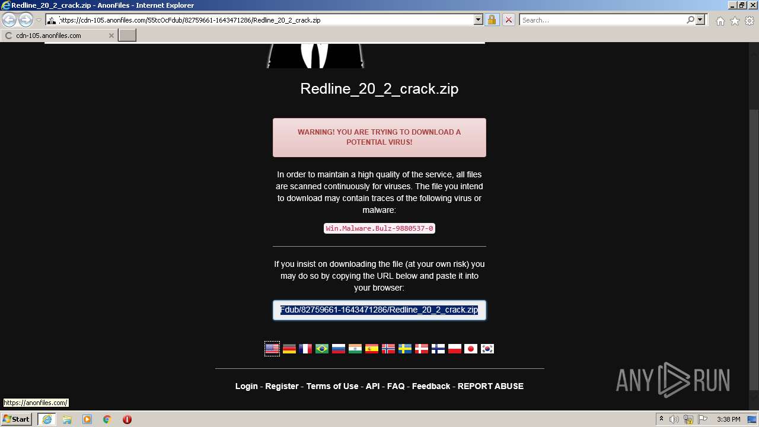The width and height of the screenshot is (759, 427).
Task: Open the Terms of Use link
Action: click(x=332, y=386)
